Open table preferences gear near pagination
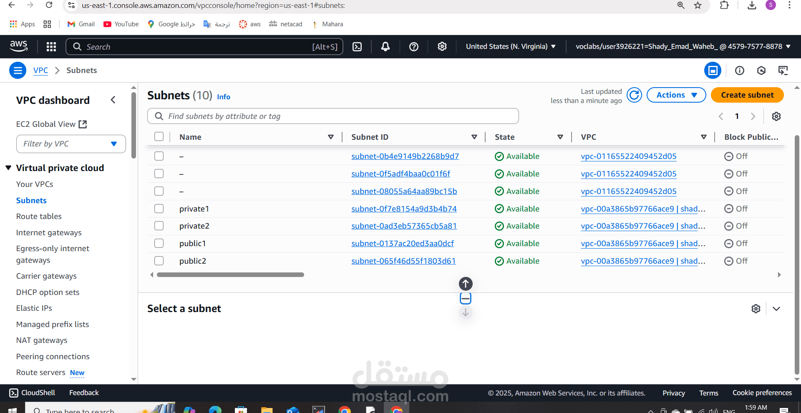 (776, 116)
